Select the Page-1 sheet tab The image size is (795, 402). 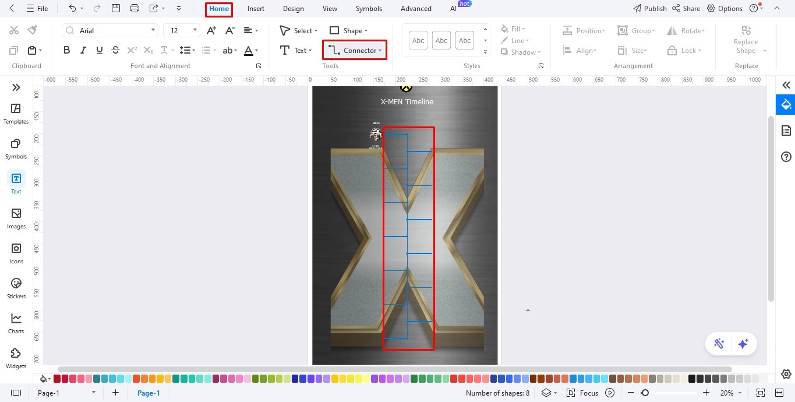coord(149,393)
